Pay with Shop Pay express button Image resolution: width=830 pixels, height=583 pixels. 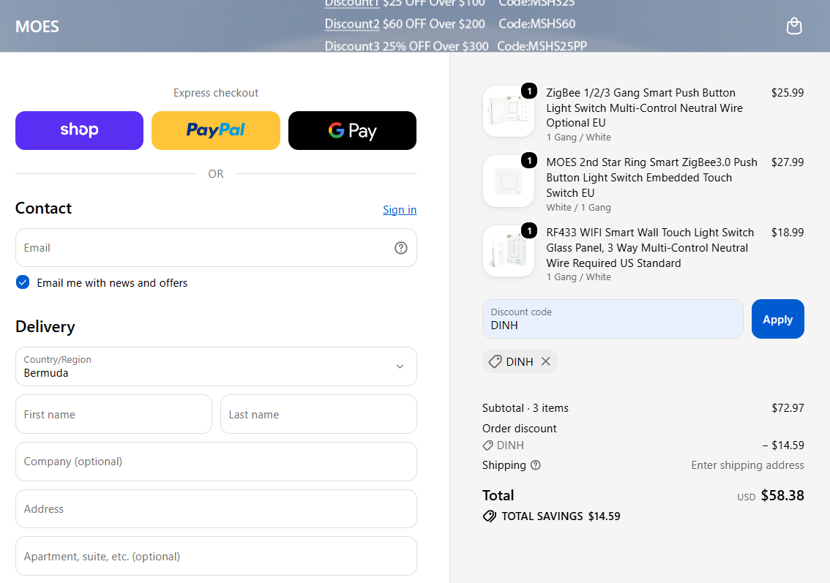[x=79, y=130]
